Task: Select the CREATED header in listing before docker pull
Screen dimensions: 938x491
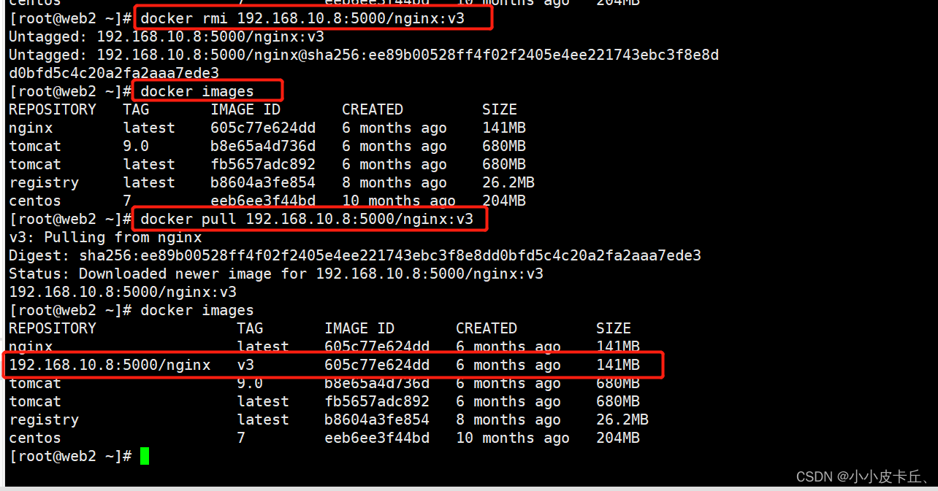Action: pos(373,109)
